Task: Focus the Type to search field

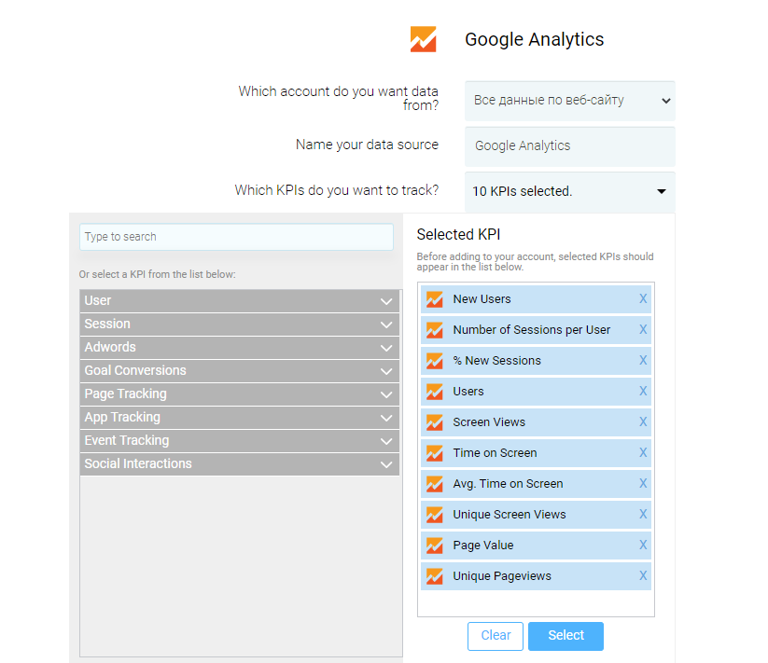Action: click(x=236, y=237)
